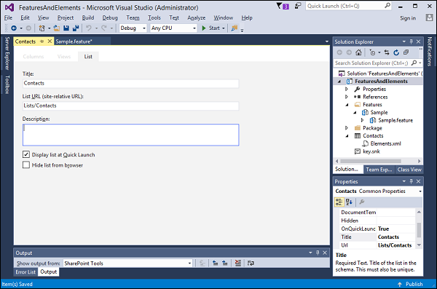Click the Navigate Backward arrow icon

[x=14, y=28]
